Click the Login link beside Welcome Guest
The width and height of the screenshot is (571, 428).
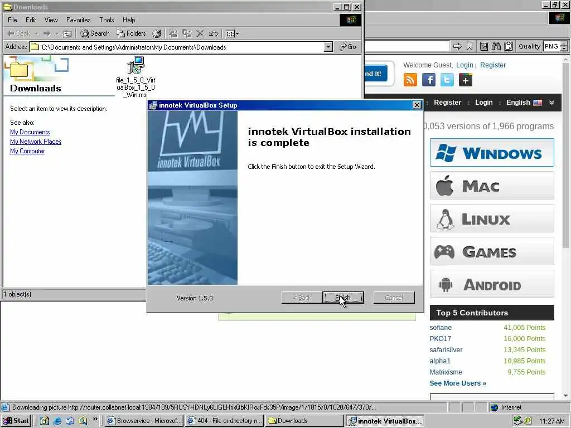tap(464, 65)
